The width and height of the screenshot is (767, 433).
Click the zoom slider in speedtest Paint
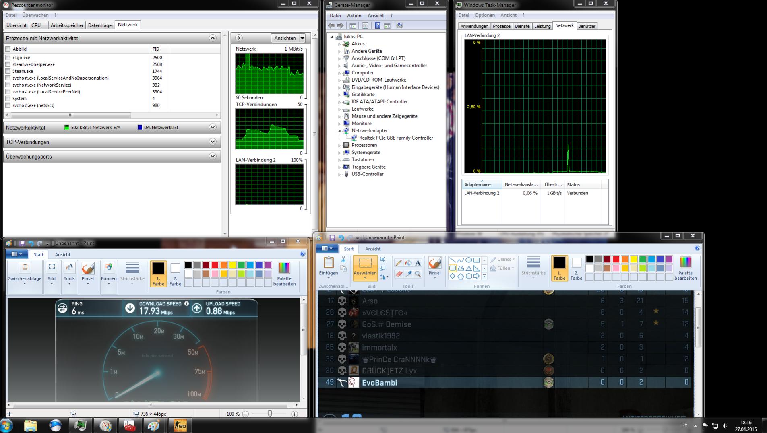pos(270,414)
